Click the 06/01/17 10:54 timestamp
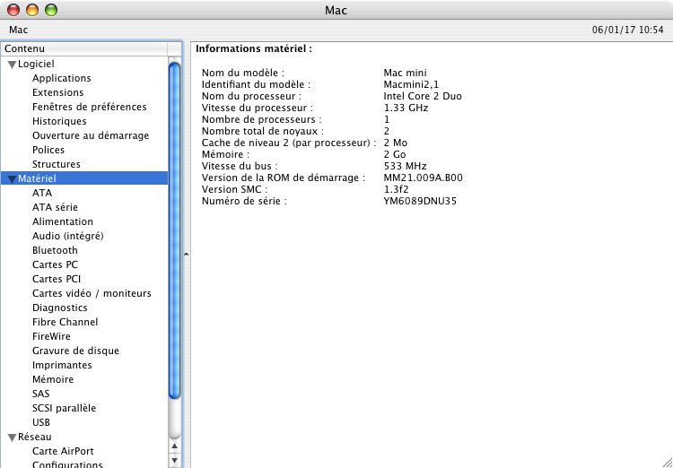Screen dimensions: 673x468 627,30
